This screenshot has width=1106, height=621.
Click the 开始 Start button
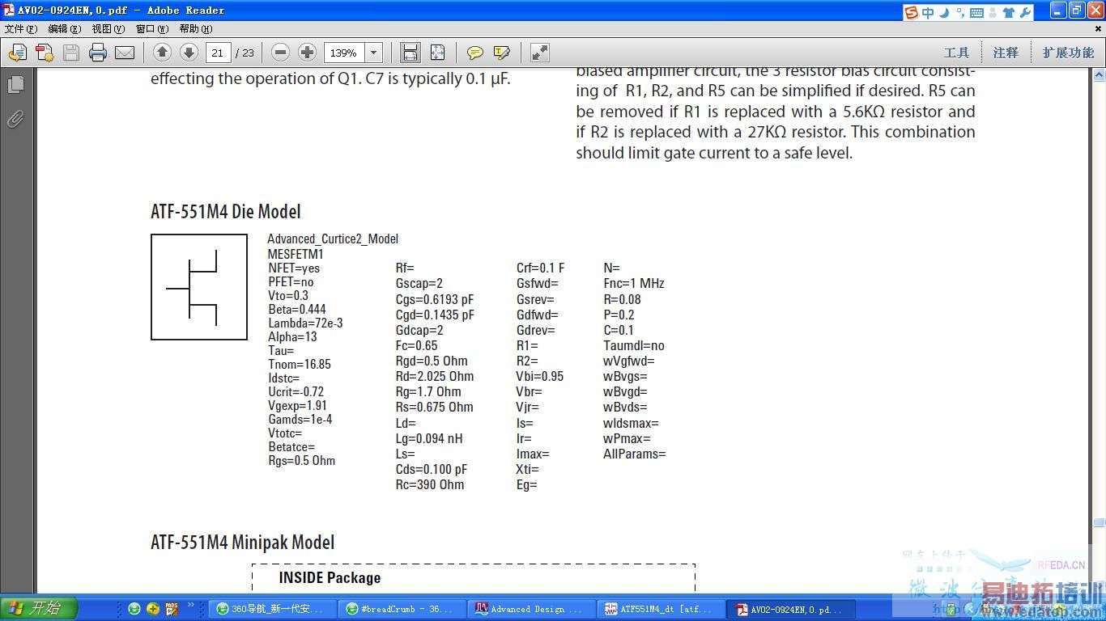point(39,609)
